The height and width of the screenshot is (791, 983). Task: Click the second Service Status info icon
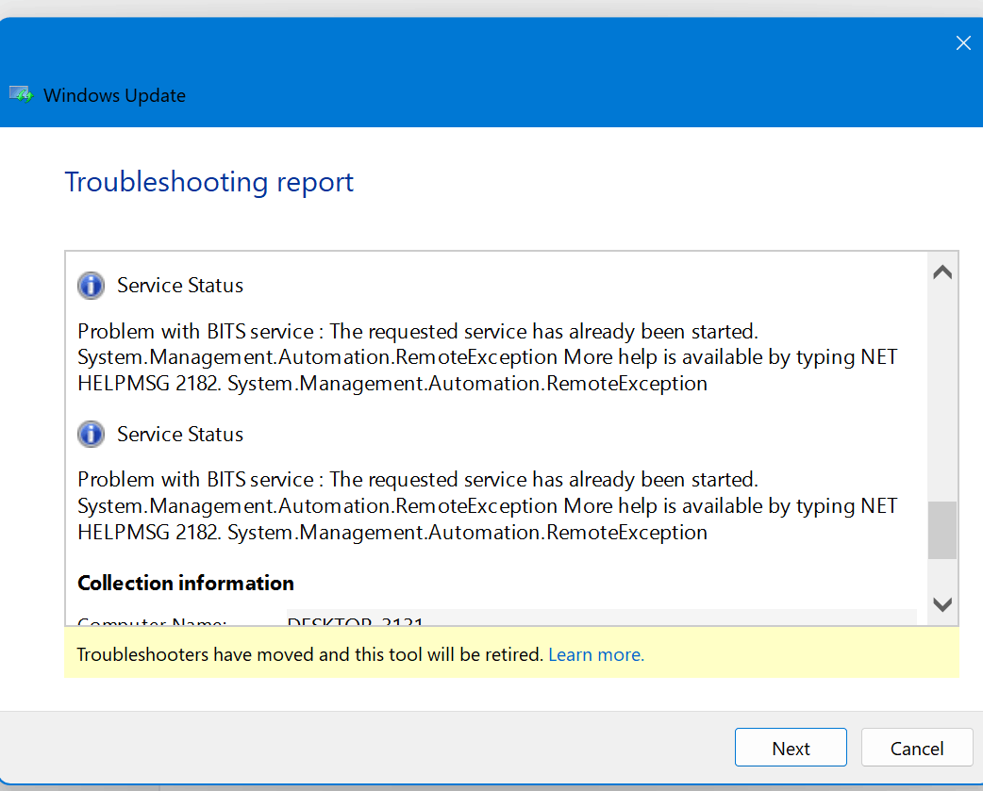point(91,434)
